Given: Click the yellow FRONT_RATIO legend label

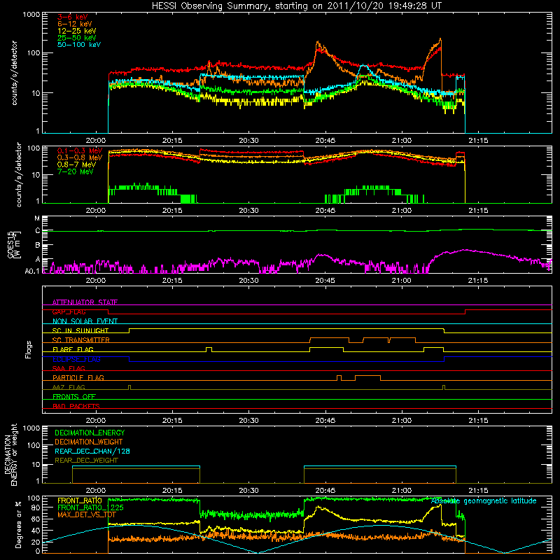Looking at the screenshot, I should 80,500.
